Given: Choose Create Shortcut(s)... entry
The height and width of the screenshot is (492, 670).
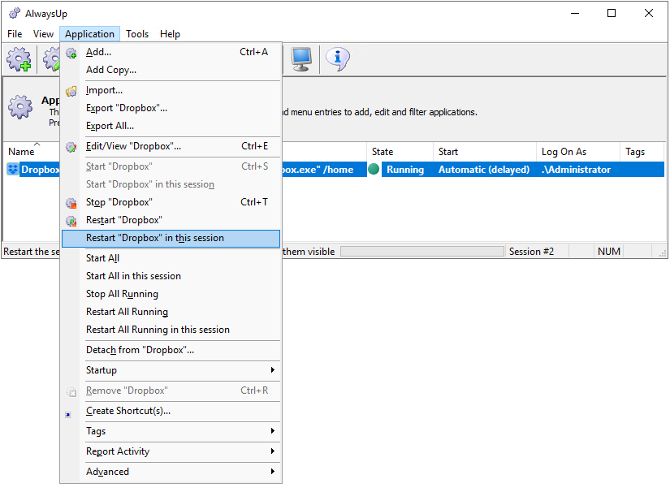Looking at the screenshot, I should click(x=171, y=411).
